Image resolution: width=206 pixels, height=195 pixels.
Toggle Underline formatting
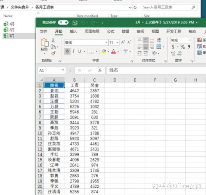[80, 51]
